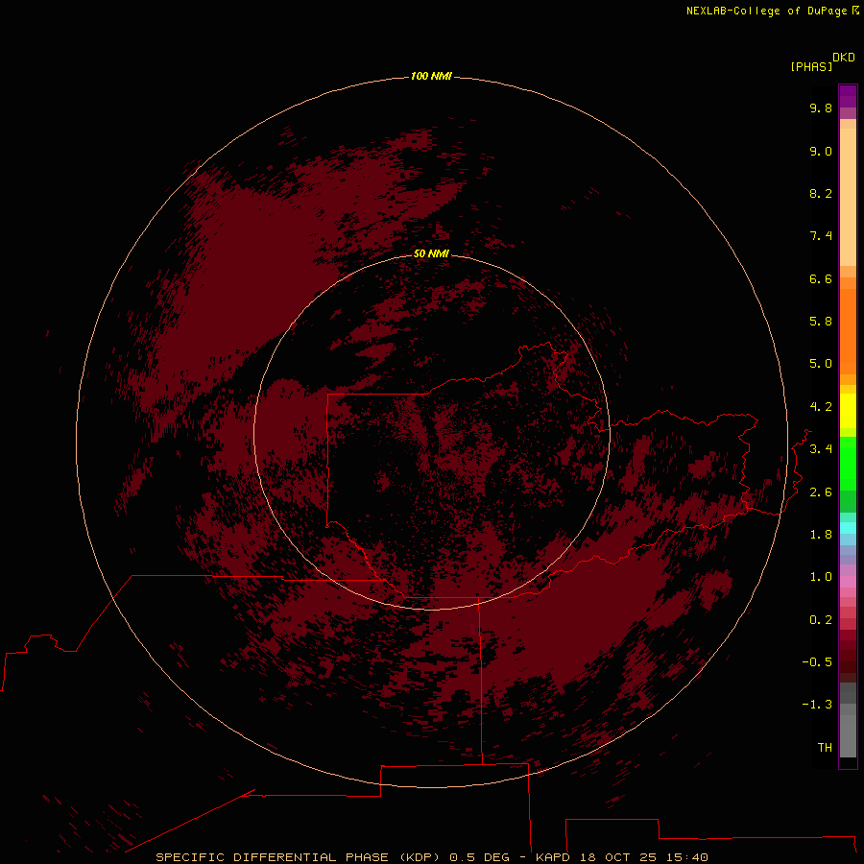
Task: Click the 0.2 scale value
Action: coord(821,620)
